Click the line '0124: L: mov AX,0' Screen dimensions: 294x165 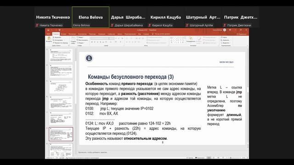click(99, 123)
